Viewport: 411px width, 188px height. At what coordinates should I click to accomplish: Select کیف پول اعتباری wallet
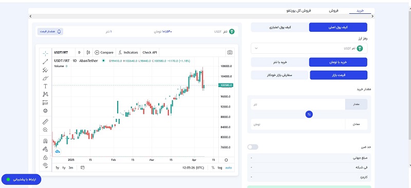(280, 27)
